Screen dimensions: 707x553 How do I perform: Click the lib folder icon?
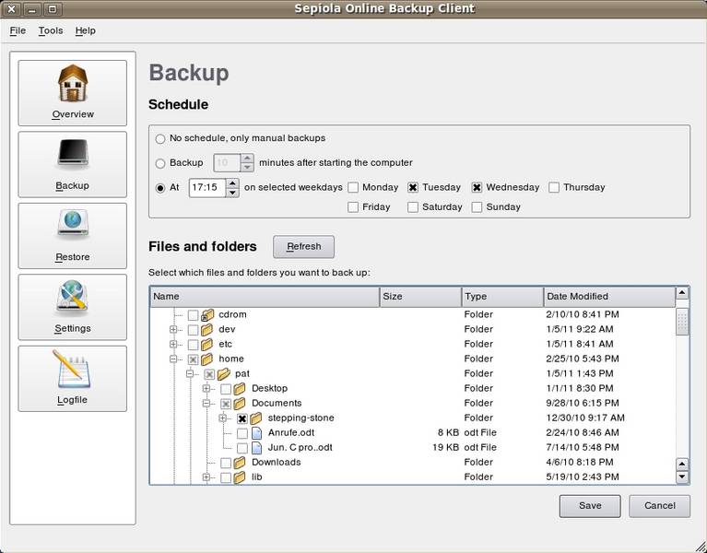click(240, 477)
